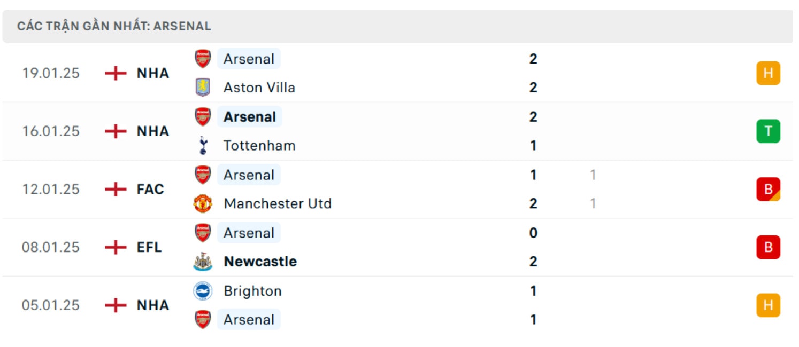This screenshot has width=799, height=347.
Task: Click the Aston Villa club crest
Action: [x=203, y=88]
